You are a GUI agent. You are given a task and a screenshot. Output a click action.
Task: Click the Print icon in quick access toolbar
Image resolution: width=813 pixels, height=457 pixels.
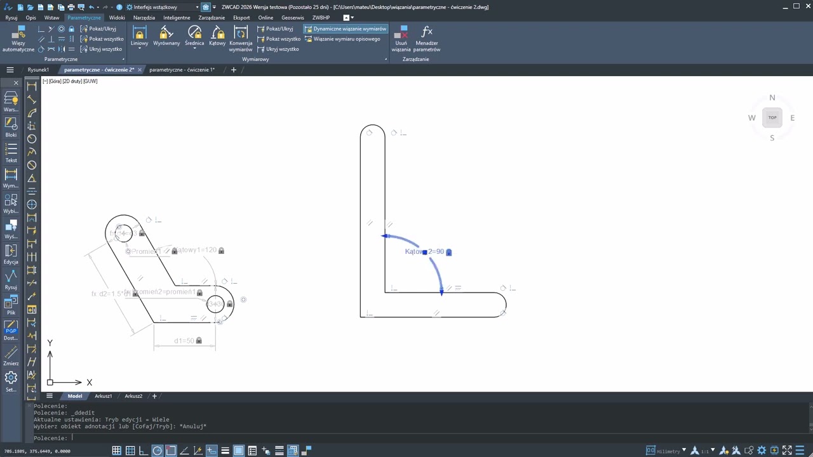[71, 7]
